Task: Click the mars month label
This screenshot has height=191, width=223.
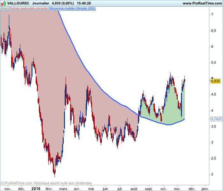Action: click(x=63, y=189)
